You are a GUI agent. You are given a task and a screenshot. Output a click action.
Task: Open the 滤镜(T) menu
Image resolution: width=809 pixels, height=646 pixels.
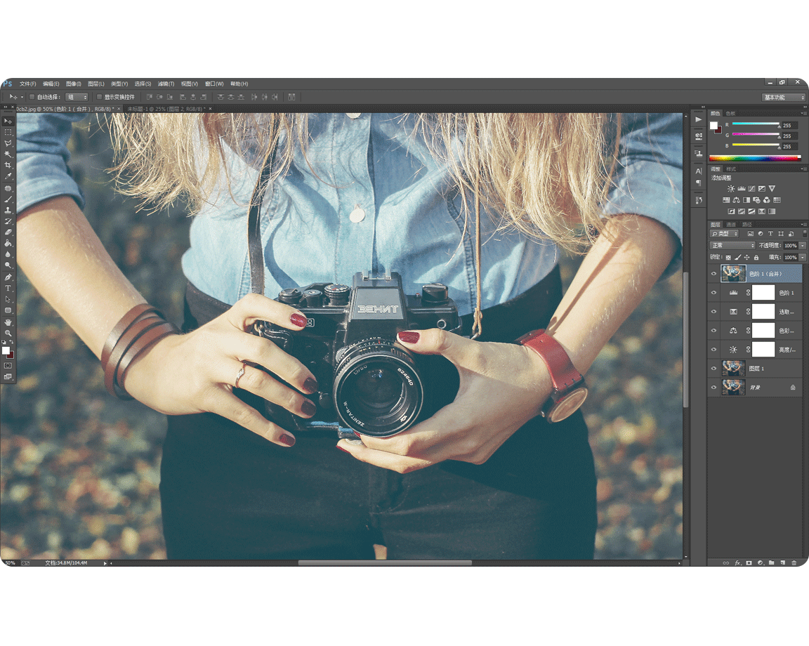click(x=166, y=84)
